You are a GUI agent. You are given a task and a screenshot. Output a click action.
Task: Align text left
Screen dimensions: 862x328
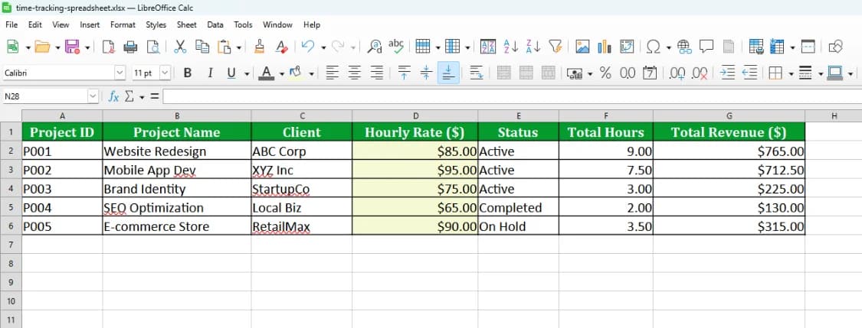point(332,73)
